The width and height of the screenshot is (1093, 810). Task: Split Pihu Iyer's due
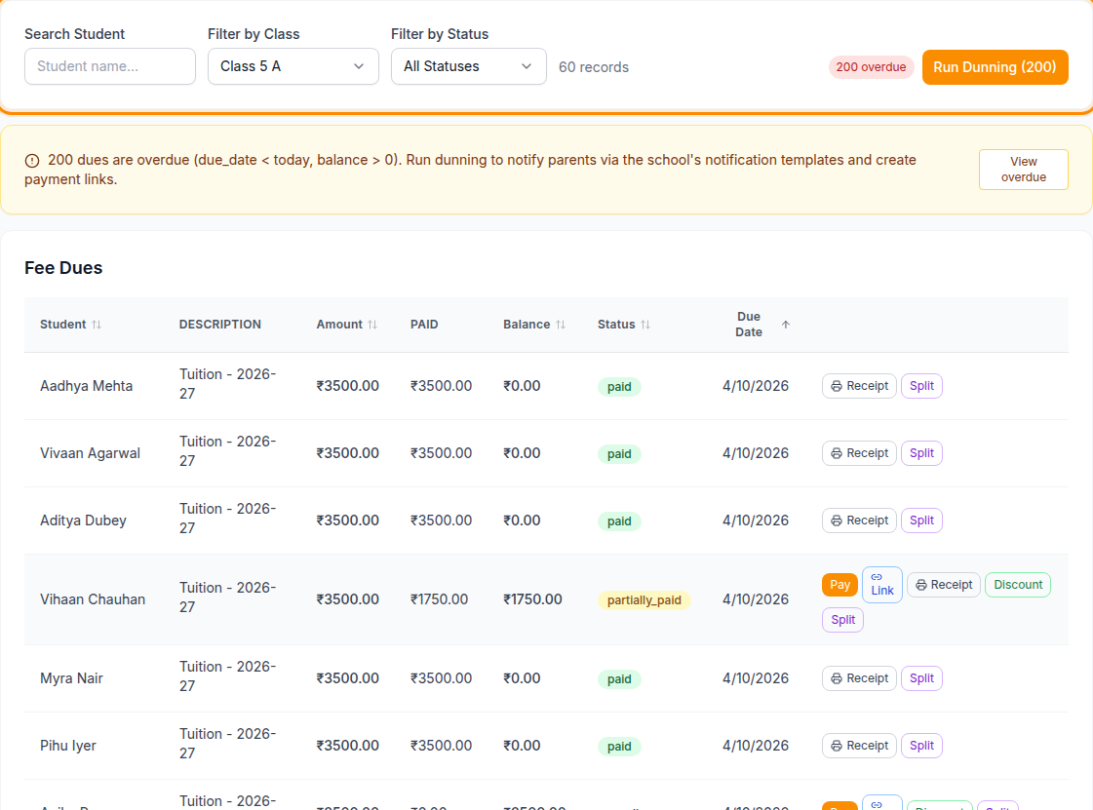point(921,746)
